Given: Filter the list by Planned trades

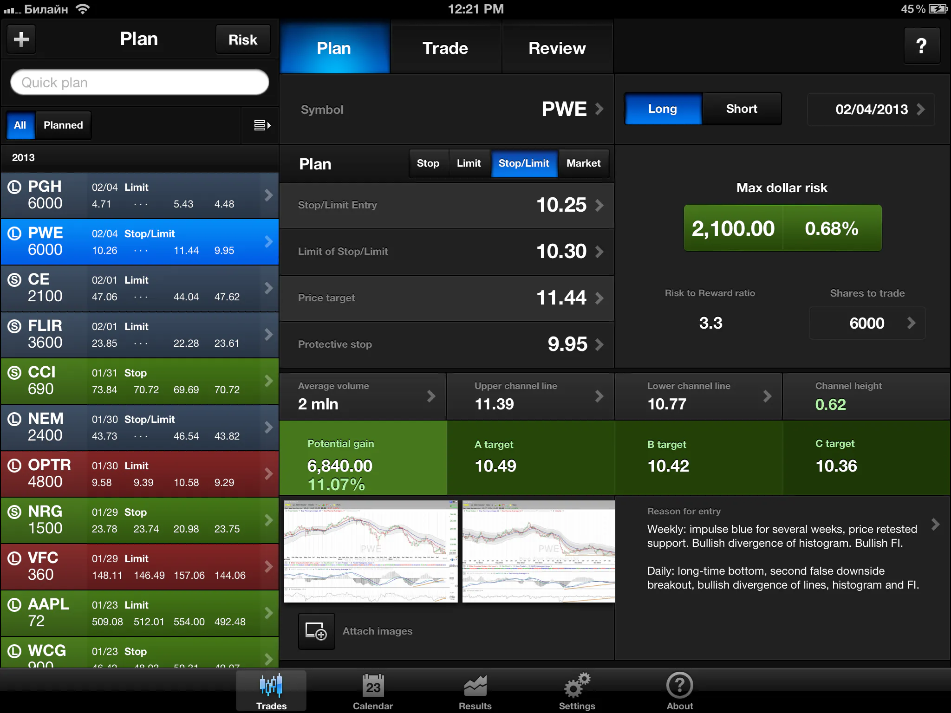Looking at the screenshot, I should 63,125.
